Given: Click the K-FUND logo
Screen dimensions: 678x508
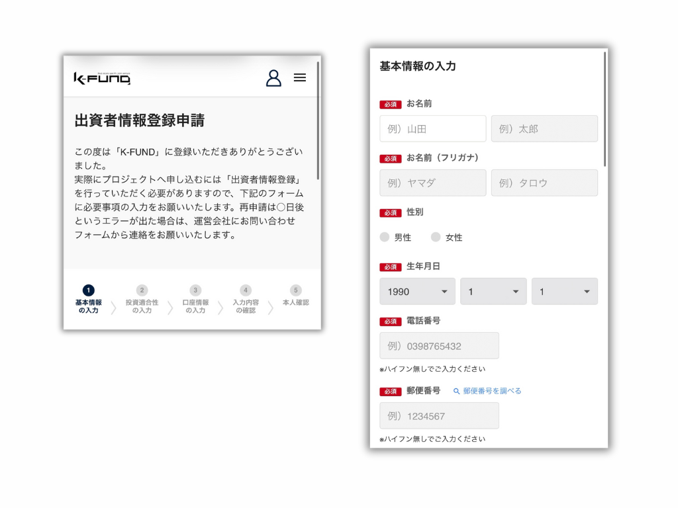Looking at the screenshot, I should click(102, 79).
